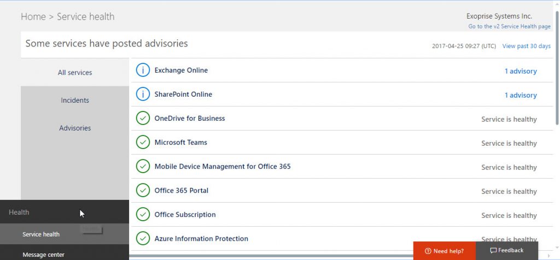
Task: Click Azure Information Protection checkmark icon
Action: [143, 239]
